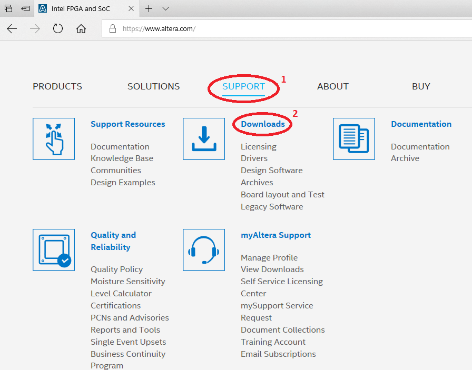Go to browser home page icon
The height and width of the screenshot is (370, 472).
[81, 29]
